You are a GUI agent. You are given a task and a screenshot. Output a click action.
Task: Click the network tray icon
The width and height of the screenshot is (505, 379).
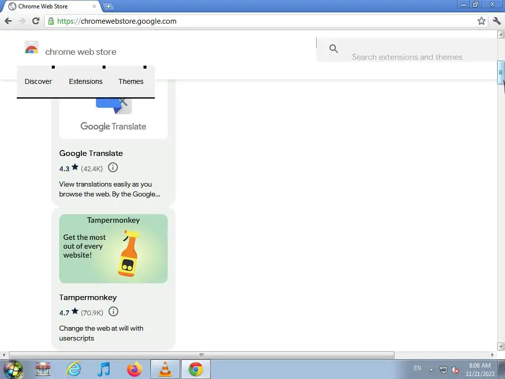(x=443, y=370)
